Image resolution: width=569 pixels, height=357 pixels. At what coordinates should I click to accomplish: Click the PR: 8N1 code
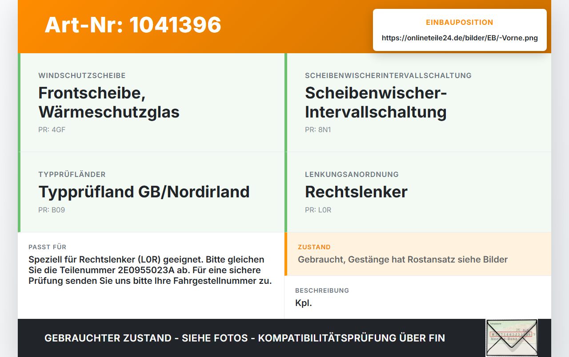tap(318, 130)
